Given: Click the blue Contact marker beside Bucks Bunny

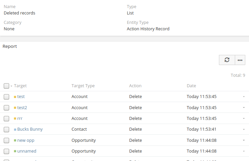Looking at the screenshot, I should click(15, 130).
